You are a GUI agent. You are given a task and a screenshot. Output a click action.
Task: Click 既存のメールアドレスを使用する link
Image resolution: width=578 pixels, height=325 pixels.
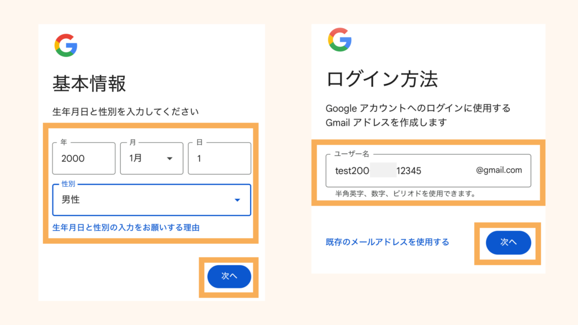(387, 242)
